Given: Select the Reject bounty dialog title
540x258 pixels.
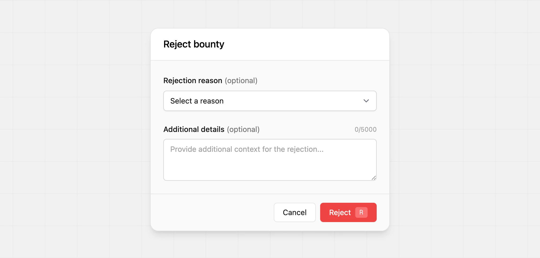Looking at the screenshot, I should tap(194, 44).
